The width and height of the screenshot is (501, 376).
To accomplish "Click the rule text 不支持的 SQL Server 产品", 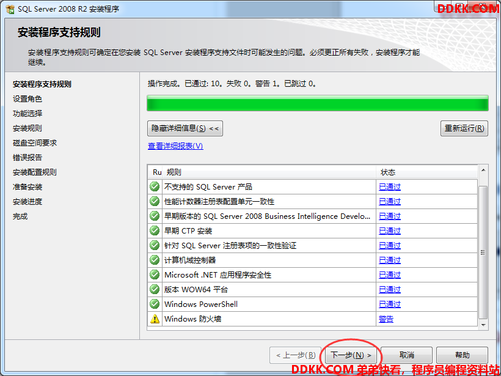I will [x=208, y=186].
